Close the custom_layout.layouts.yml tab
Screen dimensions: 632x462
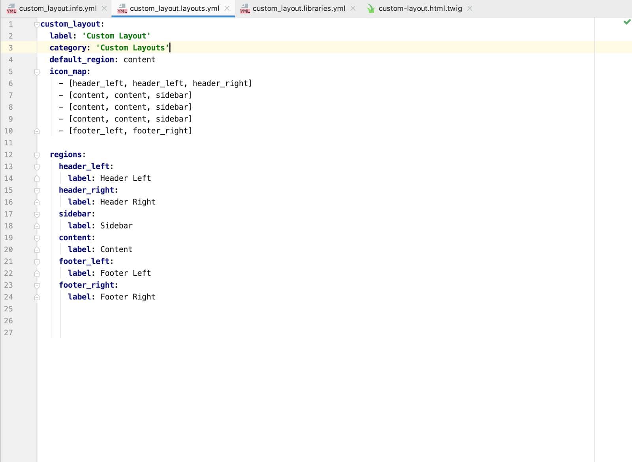click(227, 8)
